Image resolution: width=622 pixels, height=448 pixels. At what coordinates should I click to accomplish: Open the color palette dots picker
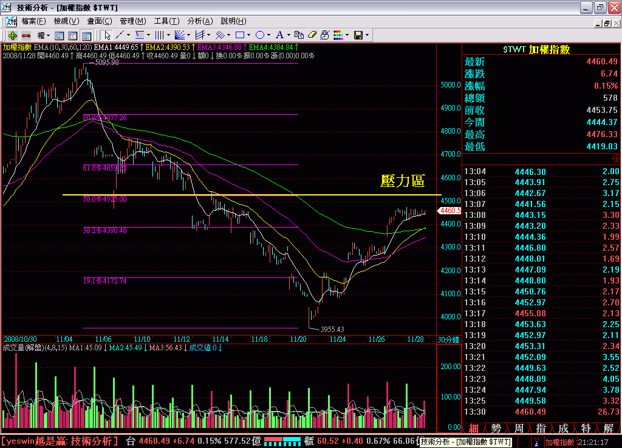coord(338,35)
